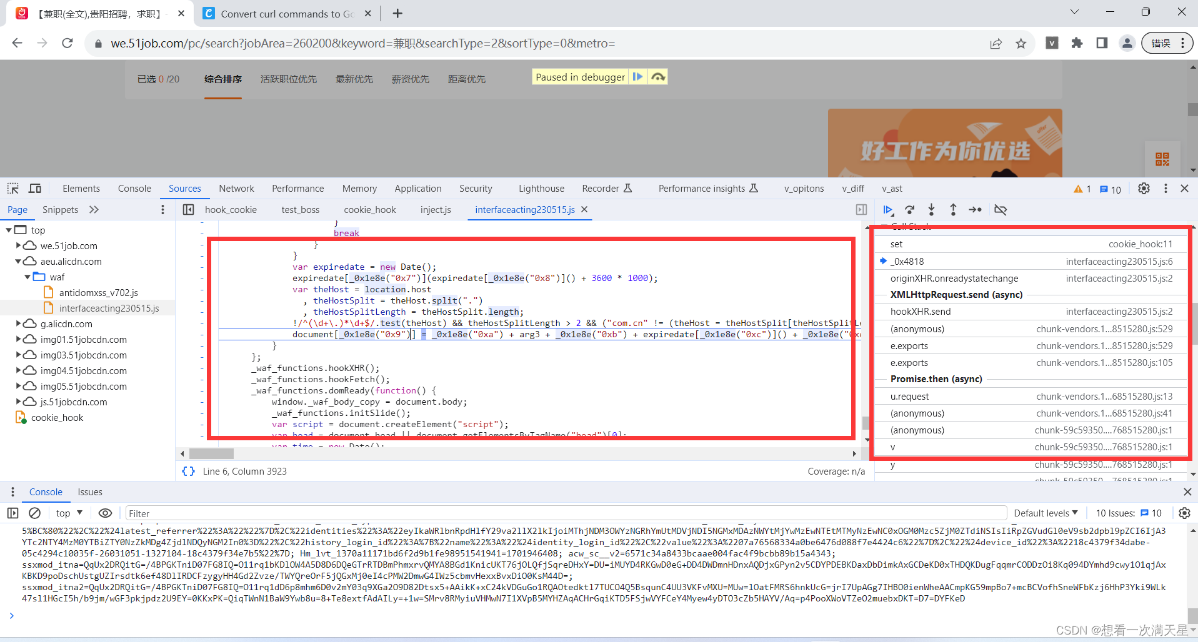Expand the img01.51jobcdn.com node
The image size is (1198, 642).
(18, 339)
